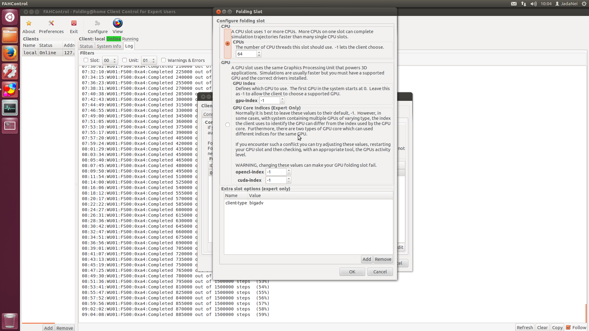Click the Value column header in options

320,196
